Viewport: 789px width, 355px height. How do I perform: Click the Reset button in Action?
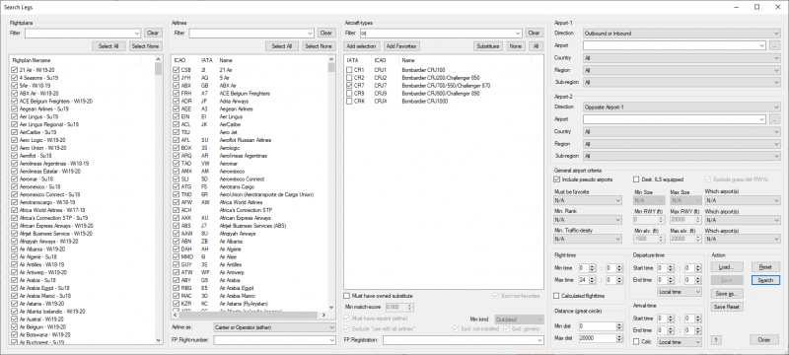click(765, 267)
